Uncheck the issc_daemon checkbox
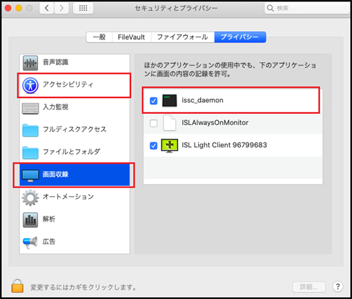 (153, 101)
